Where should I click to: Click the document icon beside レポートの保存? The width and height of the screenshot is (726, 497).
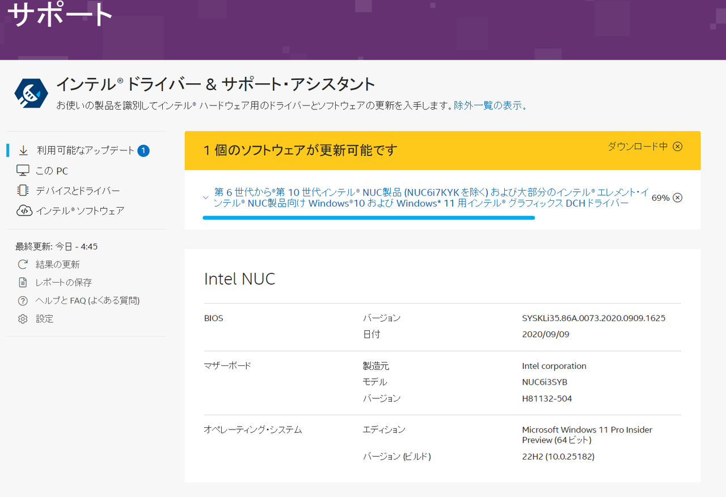pos(23,282)
